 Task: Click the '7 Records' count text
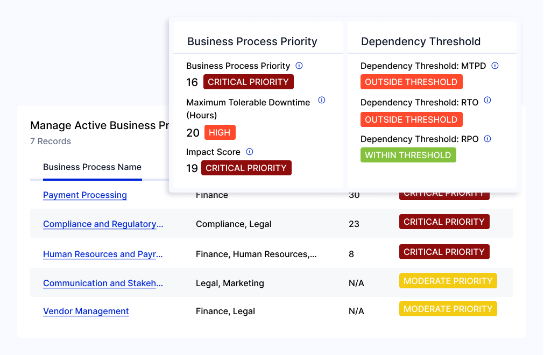coord(51,141)
